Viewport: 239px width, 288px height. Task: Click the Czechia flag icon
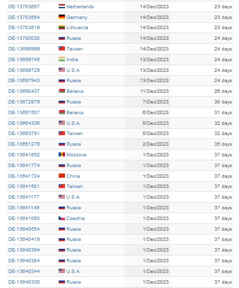(x=62, y=218)
